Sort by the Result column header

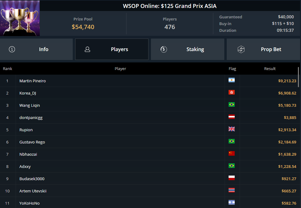(x=270, y=69)
